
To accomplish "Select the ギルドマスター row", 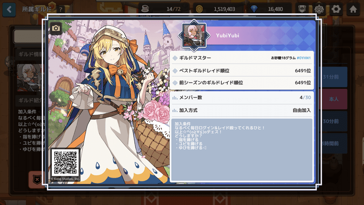I will [242, 58].
